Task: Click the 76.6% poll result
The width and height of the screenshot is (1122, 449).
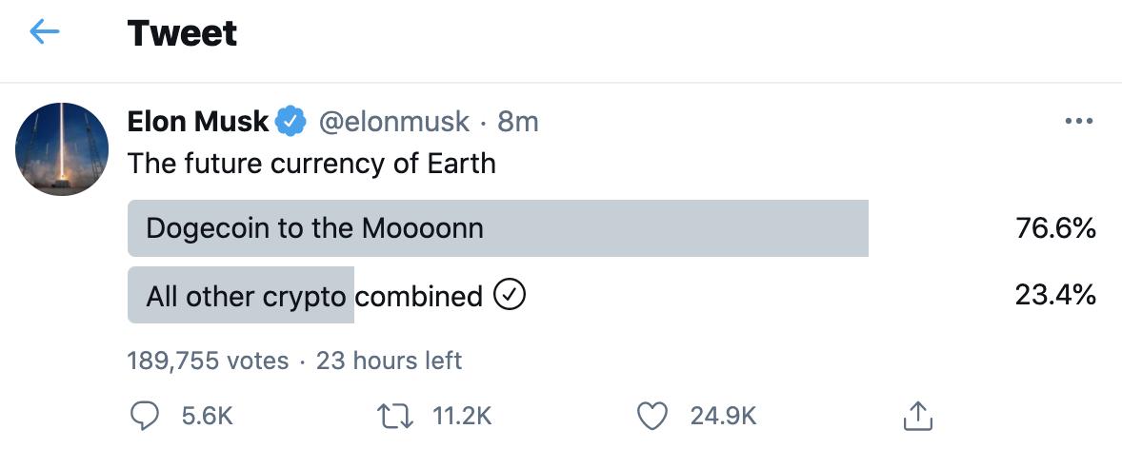Action: click(x=1055, y=228)
